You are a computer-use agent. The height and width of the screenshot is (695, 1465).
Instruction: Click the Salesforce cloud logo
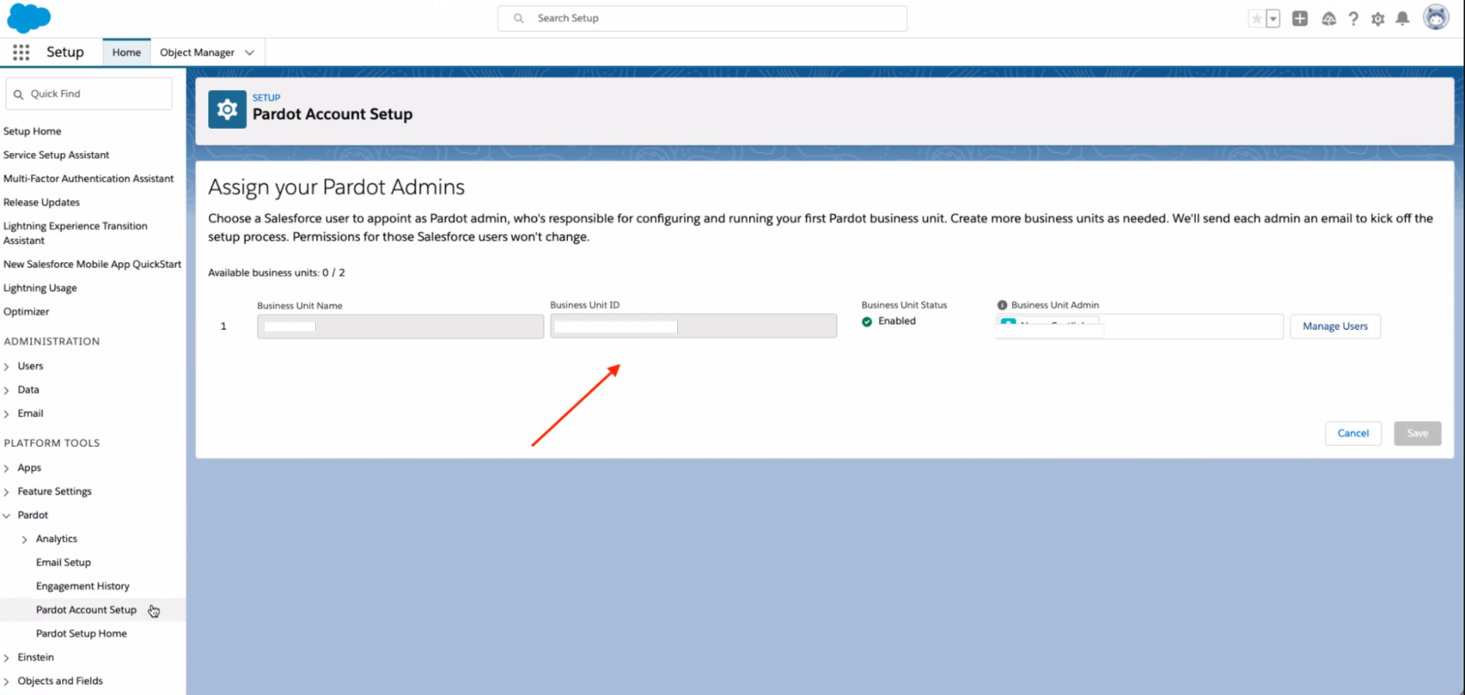point(29,18)
